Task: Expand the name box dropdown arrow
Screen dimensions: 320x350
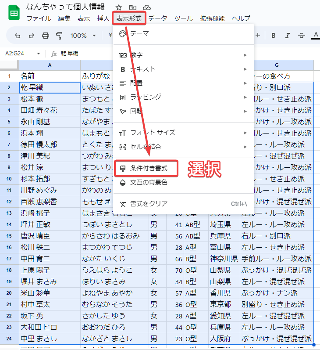Action: 39,54
